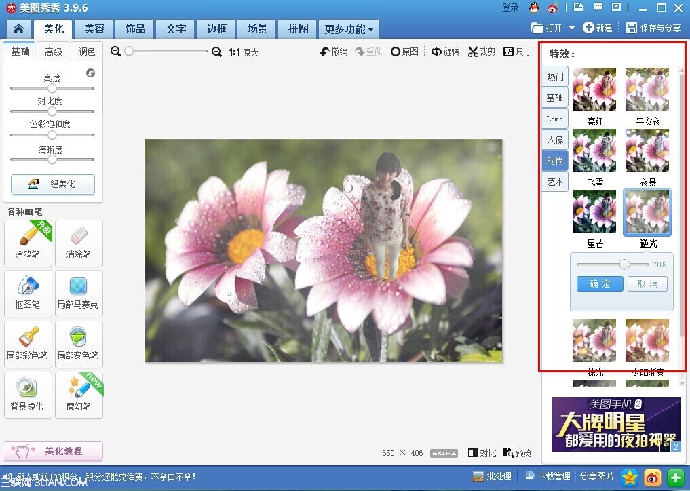Expand the EXIF info arrow
The height and width of the screenshot is (491, 690).
tap(444, 453)
